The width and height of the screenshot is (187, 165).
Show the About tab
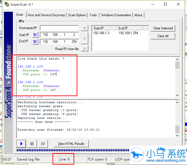[138, 15]
